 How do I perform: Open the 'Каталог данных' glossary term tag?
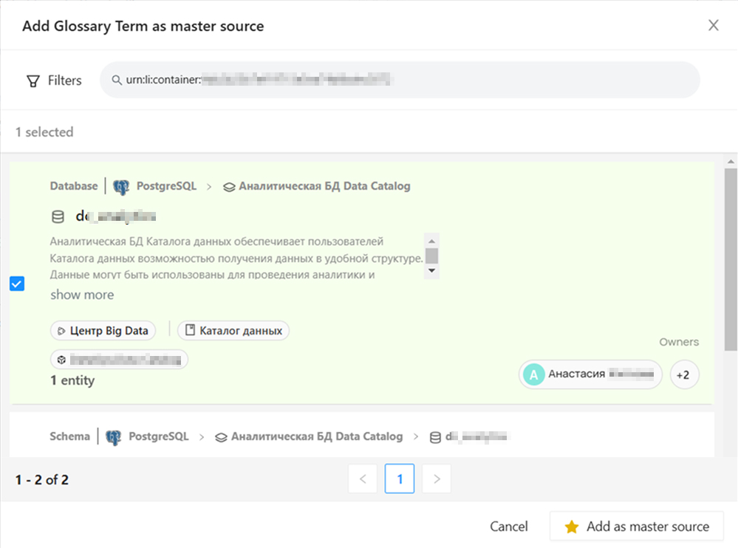[233, 330]
